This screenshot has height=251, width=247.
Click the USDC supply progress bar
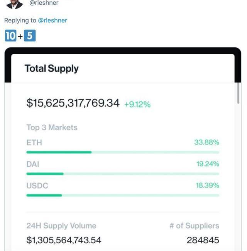pos(123,195)
